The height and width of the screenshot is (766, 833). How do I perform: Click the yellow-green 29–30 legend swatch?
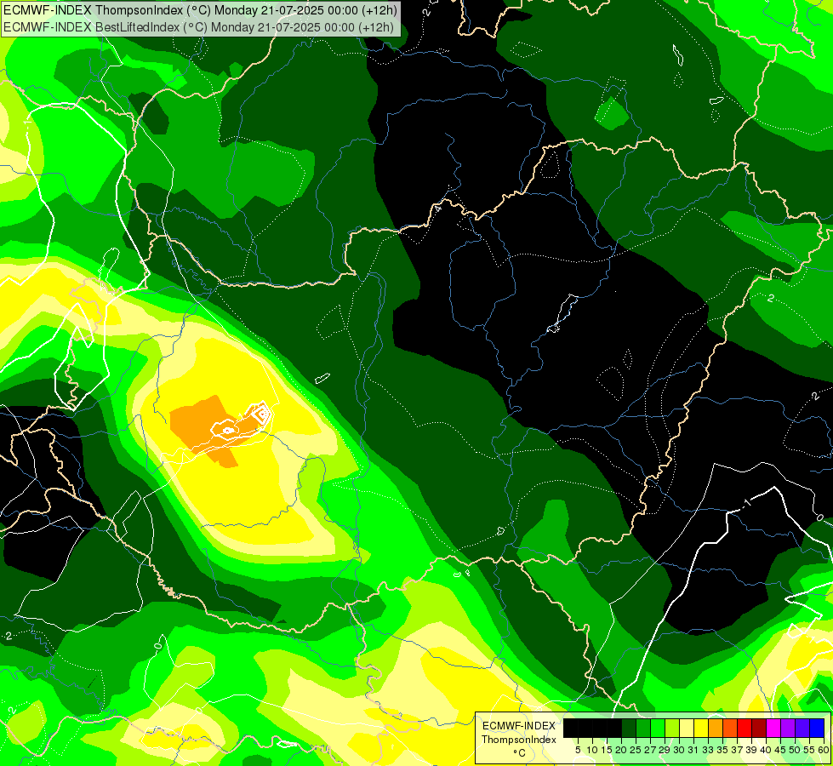672,728
